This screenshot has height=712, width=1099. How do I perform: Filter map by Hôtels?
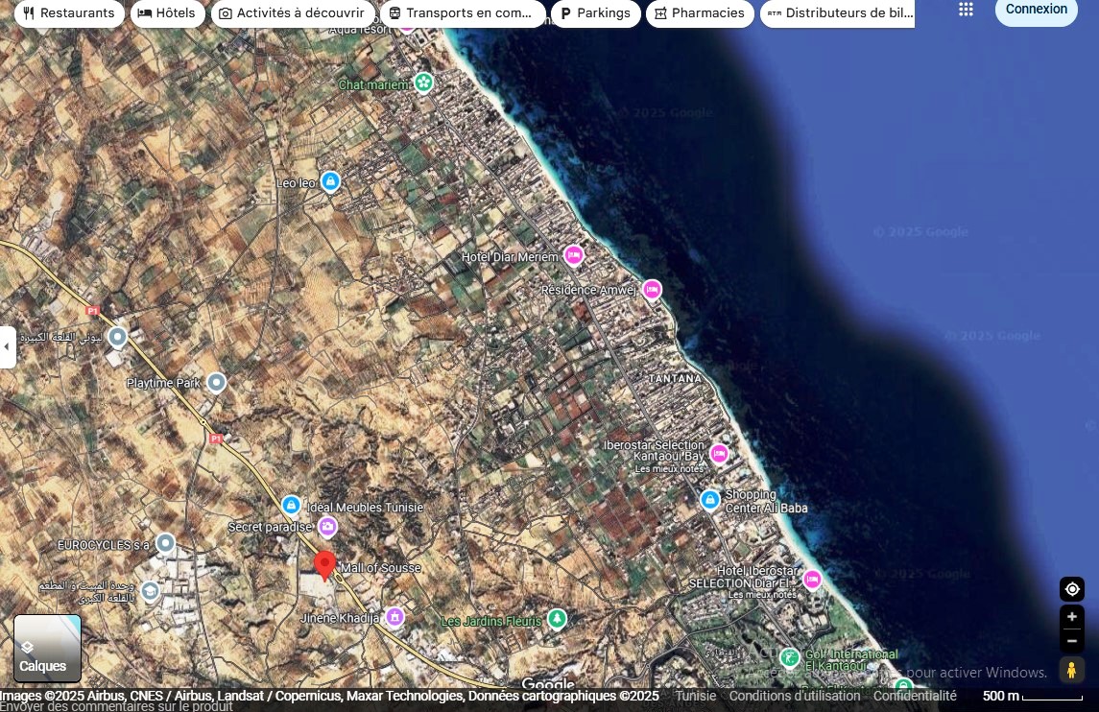tap(167, 13)
